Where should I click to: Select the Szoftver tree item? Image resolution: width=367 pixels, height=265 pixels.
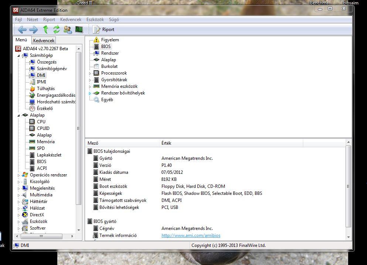pyautogui.click(x=38, y=228)
